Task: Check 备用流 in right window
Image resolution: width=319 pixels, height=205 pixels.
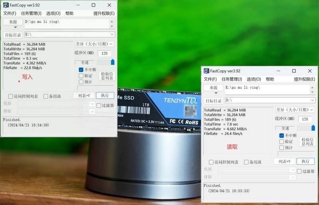Action: click(246, 162)
